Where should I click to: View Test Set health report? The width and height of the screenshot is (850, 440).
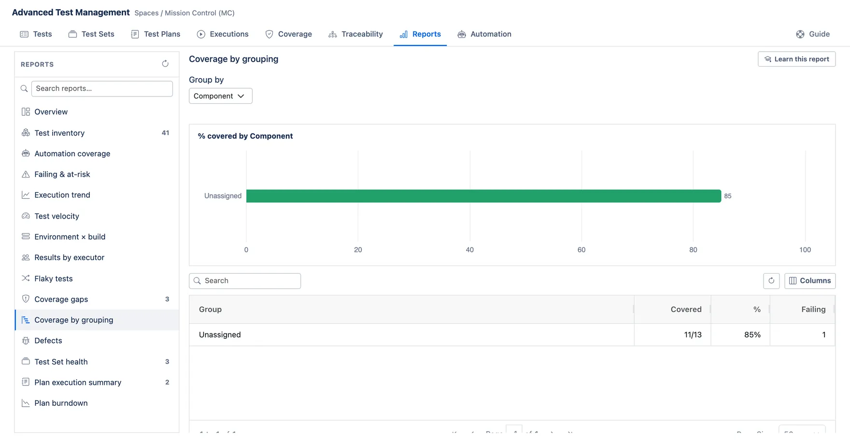click(97, 362)
